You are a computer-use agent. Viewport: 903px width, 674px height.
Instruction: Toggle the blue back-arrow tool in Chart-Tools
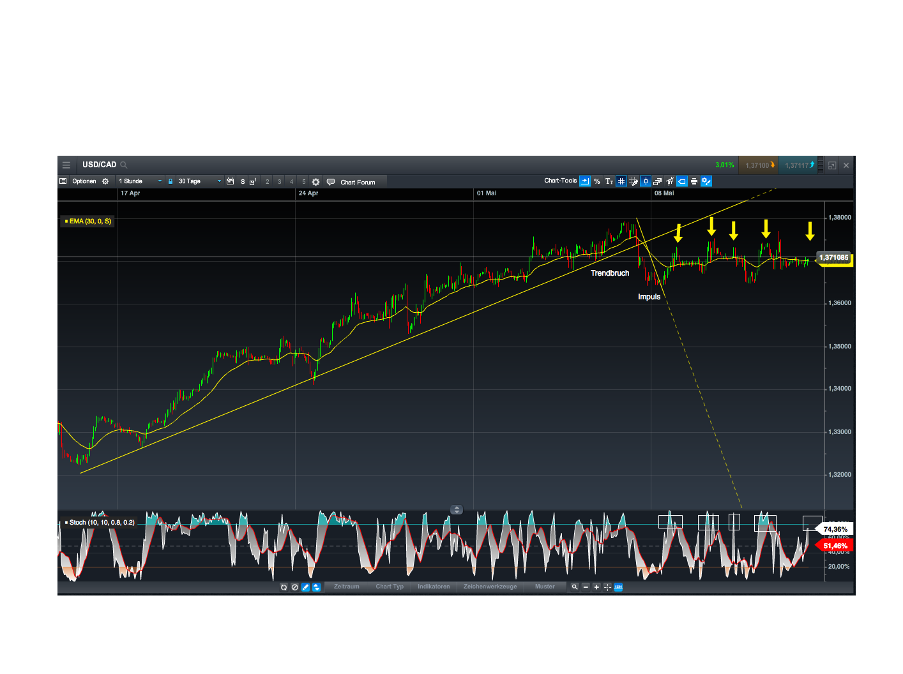coord(682,181)
